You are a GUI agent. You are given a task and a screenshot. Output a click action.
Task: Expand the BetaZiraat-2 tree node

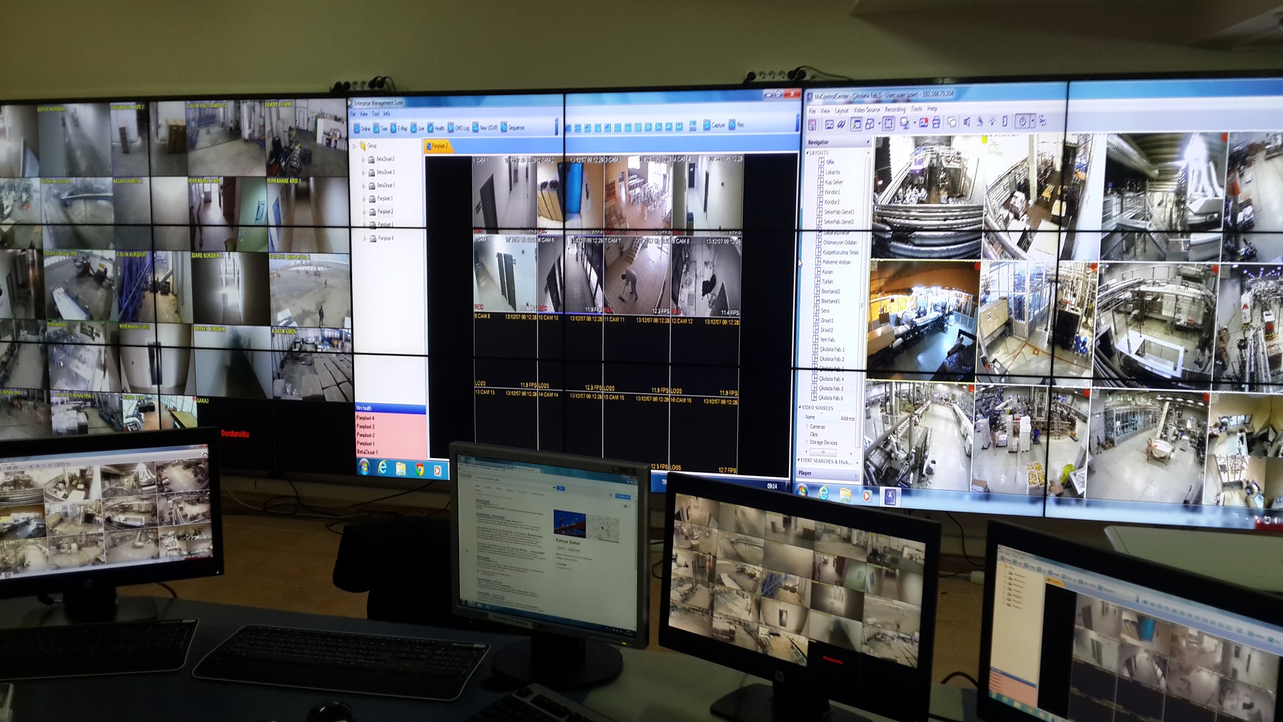[364, 159]
